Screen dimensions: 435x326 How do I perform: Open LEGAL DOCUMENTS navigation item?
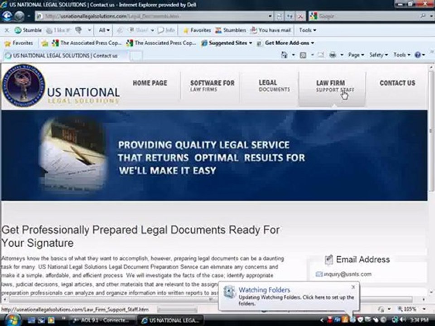[x=274, y=86]
